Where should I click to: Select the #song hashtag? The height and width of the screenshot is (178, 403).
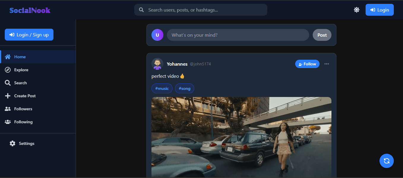[x=184, y=88]
